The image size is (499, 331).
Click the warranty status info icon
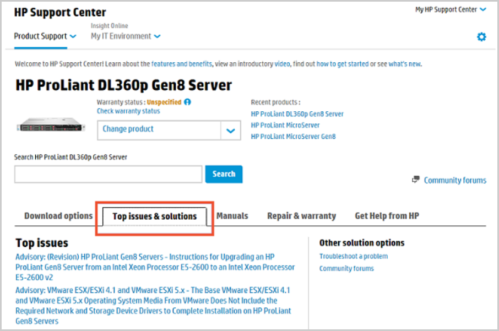click(x=187, y=102)
